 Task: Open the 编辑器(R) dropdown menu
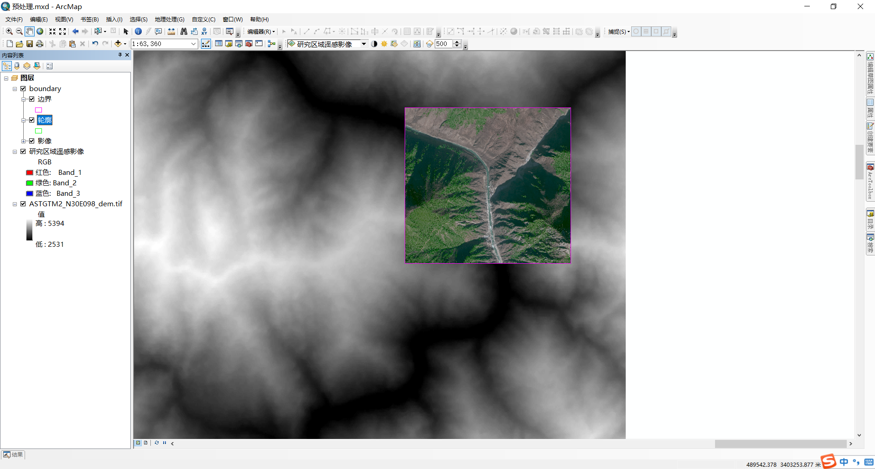tap(261, 31)
